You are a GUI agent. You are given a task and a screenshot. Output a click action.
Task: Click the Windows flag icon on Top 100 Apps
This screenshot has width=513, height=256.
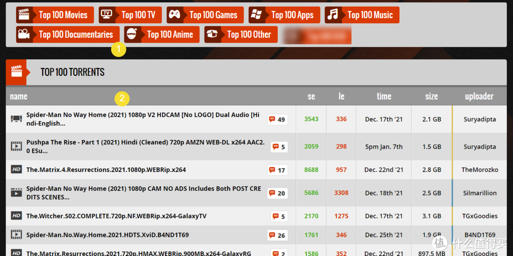(256, 15)
